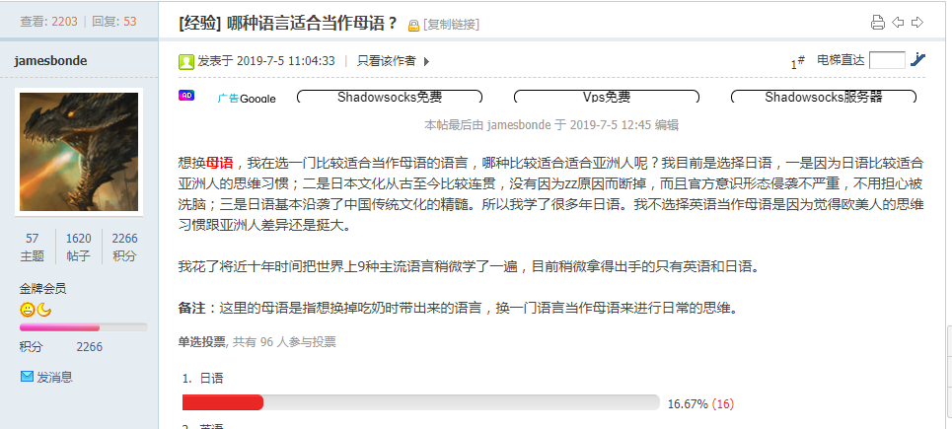Open the Vps免费 ad link

coord(607,97)
